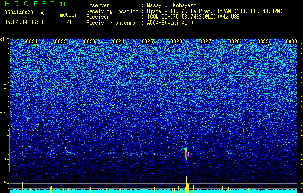Click the 0627 time marker
This screenshot has width=303, height=193.
(205, 41)
